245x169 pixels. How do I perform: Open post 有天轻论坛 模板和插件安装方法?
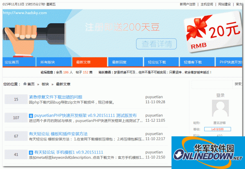coord(58,134)
